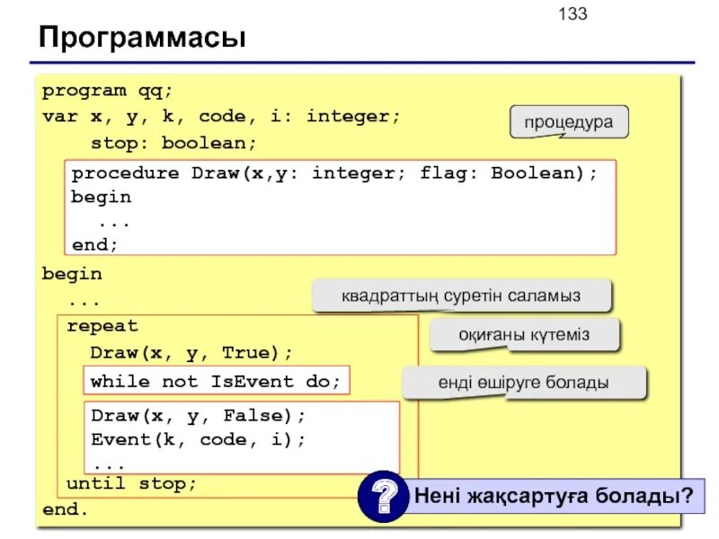
Task: Click the main program "begin" keyword
Action: click(x=72, y=274)
